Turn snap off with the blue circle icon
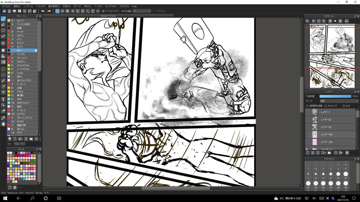 pyautogui.click(x=58, y=11)
